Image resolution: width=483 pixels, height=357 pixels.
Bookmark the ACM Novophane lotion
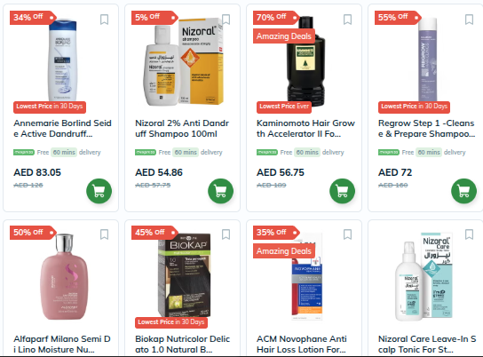[x=347, y=234]
